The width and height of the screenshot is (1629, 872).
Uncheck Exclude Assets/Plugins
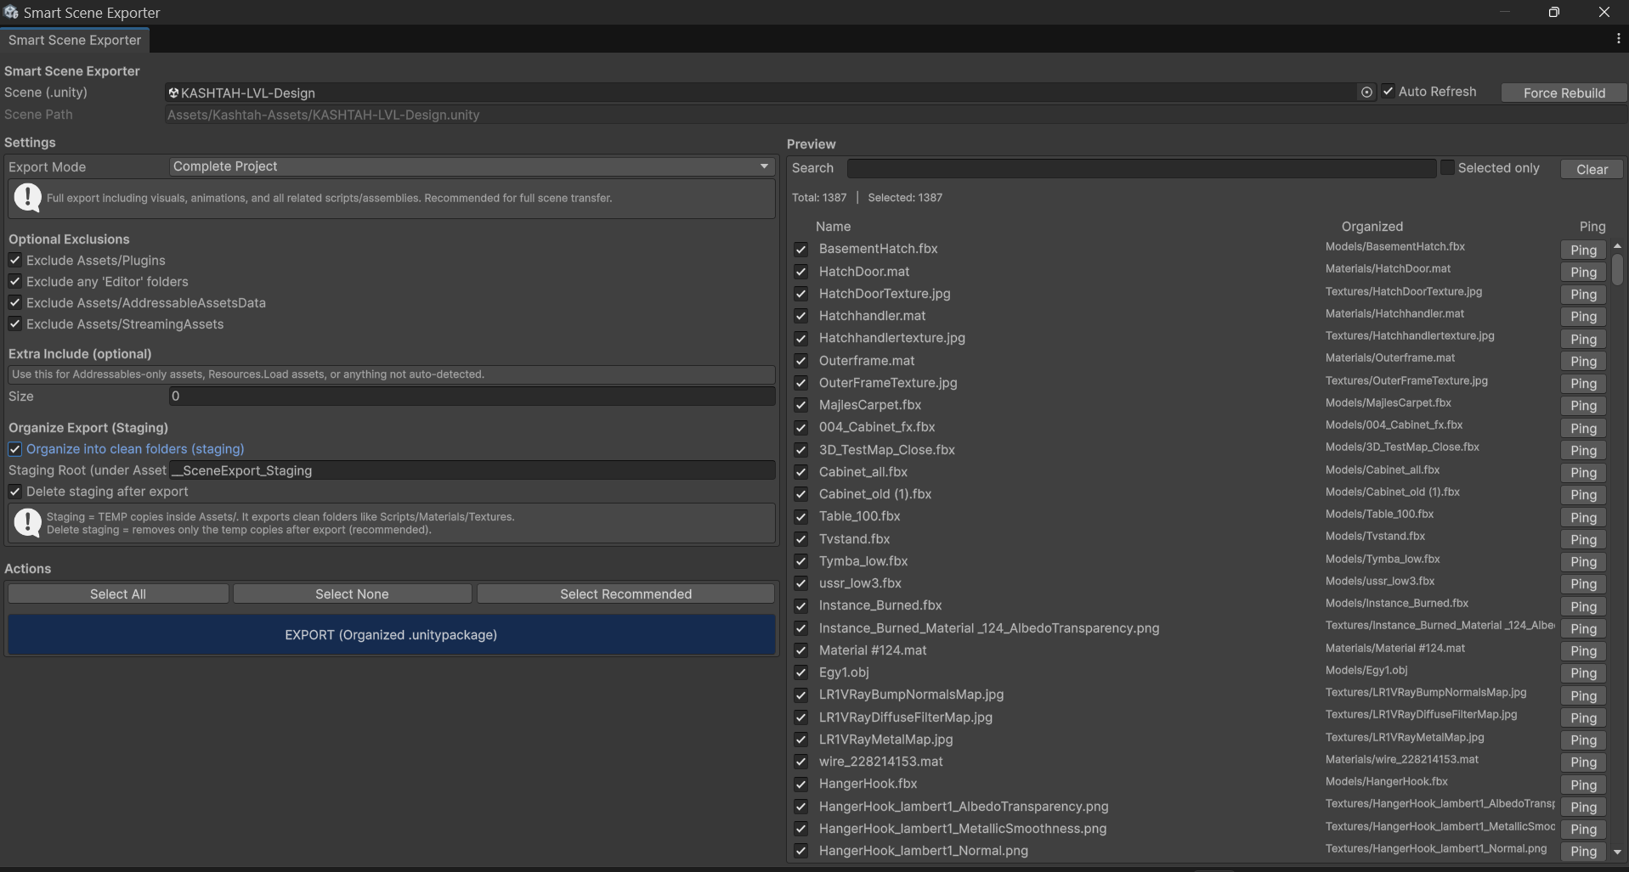pyautogui.click(x=14, y=260)
